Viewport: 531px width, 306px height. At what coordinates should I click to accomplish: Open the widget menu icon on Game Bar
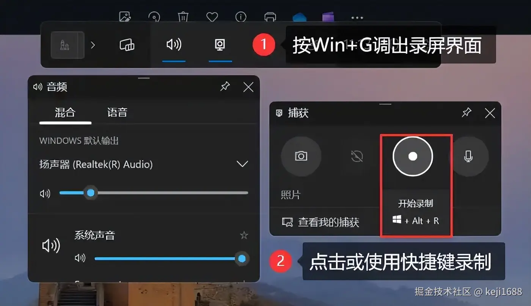(x=127, y=45)
